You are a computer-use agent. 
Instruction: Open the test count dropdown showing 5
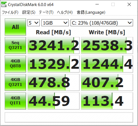pos(33,23)
